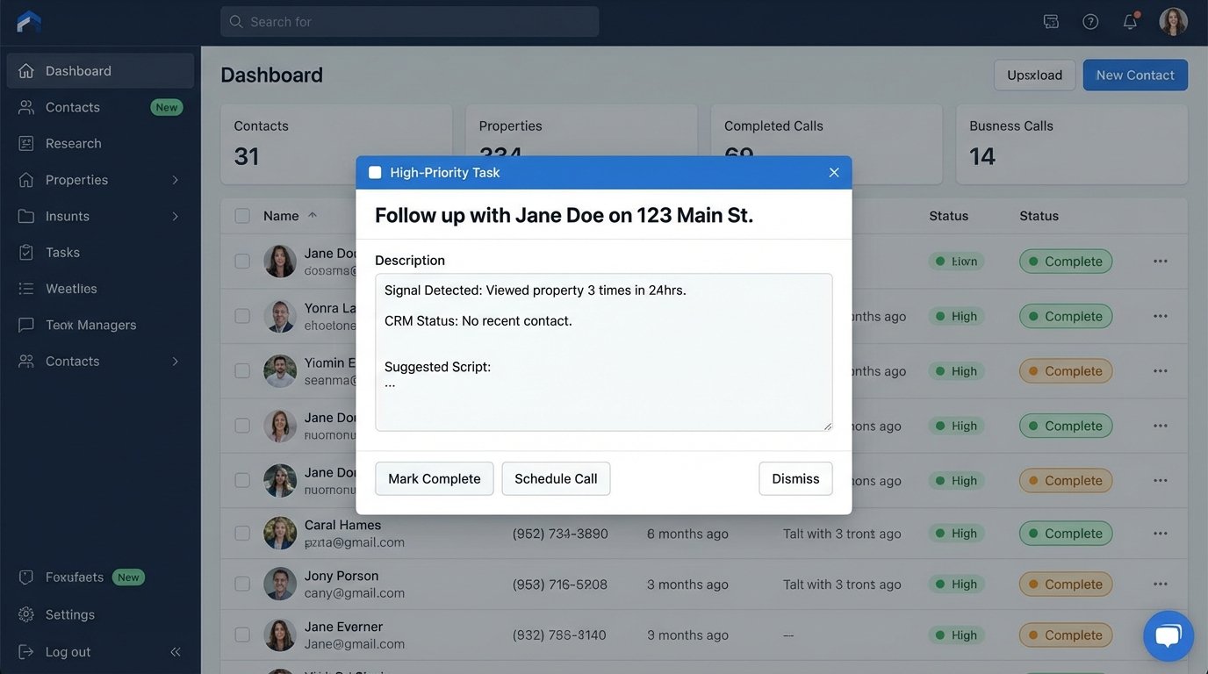Expand the Insunts sidebar section
This screenshot has width=1208, height=674.
pyautogui.click(x=173, y=215)
